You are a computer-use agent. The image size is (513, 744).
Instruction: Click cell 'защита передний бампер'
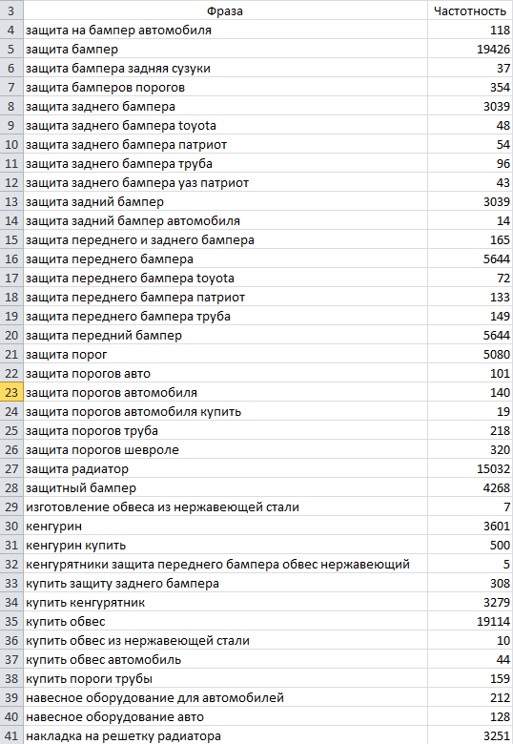225,336
